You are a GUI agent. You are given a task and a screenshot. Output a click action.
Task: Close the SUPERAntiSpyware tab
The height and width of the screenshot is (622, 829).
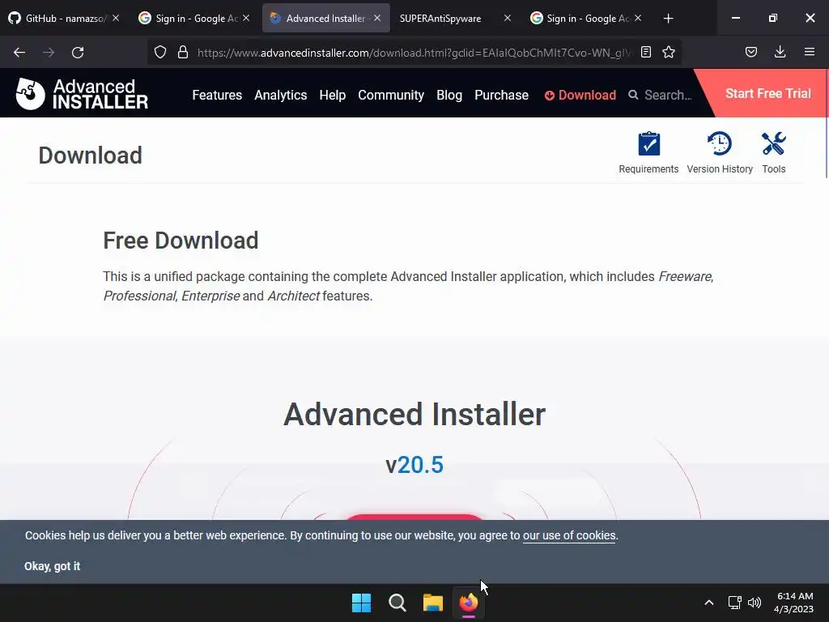(508, 18)
